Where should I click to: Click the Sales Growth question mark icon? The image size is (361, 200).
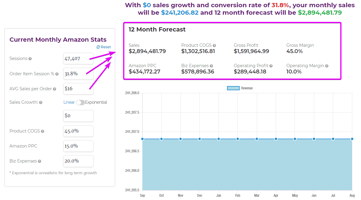(x=41, y=102)
